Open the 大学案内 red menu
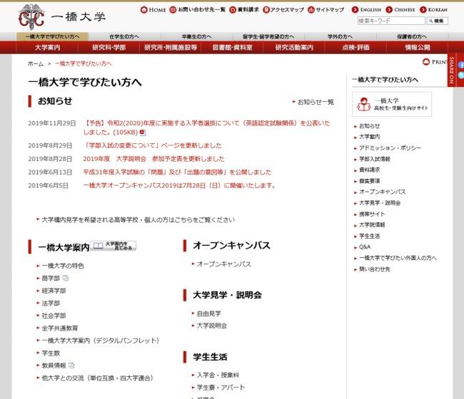This screenshot has height=399, width=464. [47, 48]
